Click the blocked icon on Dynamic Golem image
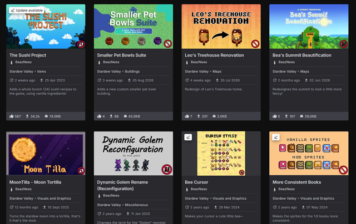This screenshot has width=356, height=224. 167,169
